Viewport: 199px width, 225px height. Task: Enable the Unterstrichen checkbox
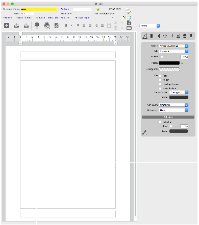point(160,88)
